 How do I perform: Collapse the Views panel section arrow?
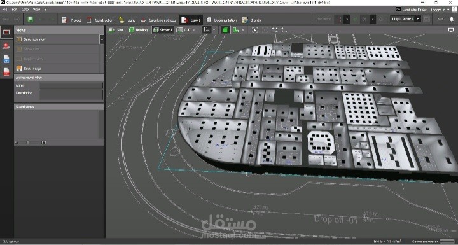tap(102, 39)
